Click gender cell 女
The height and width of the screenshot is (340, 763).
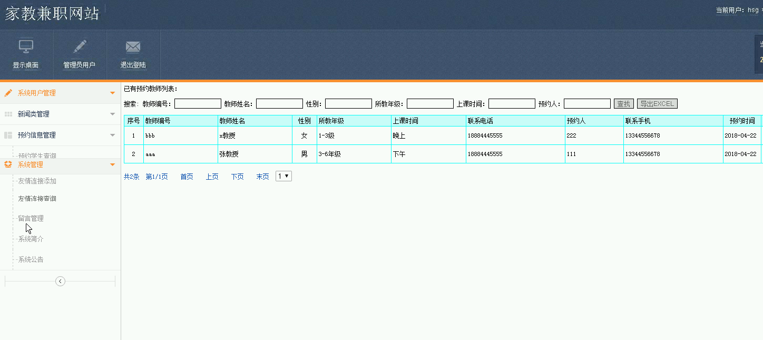click(304, 135)
